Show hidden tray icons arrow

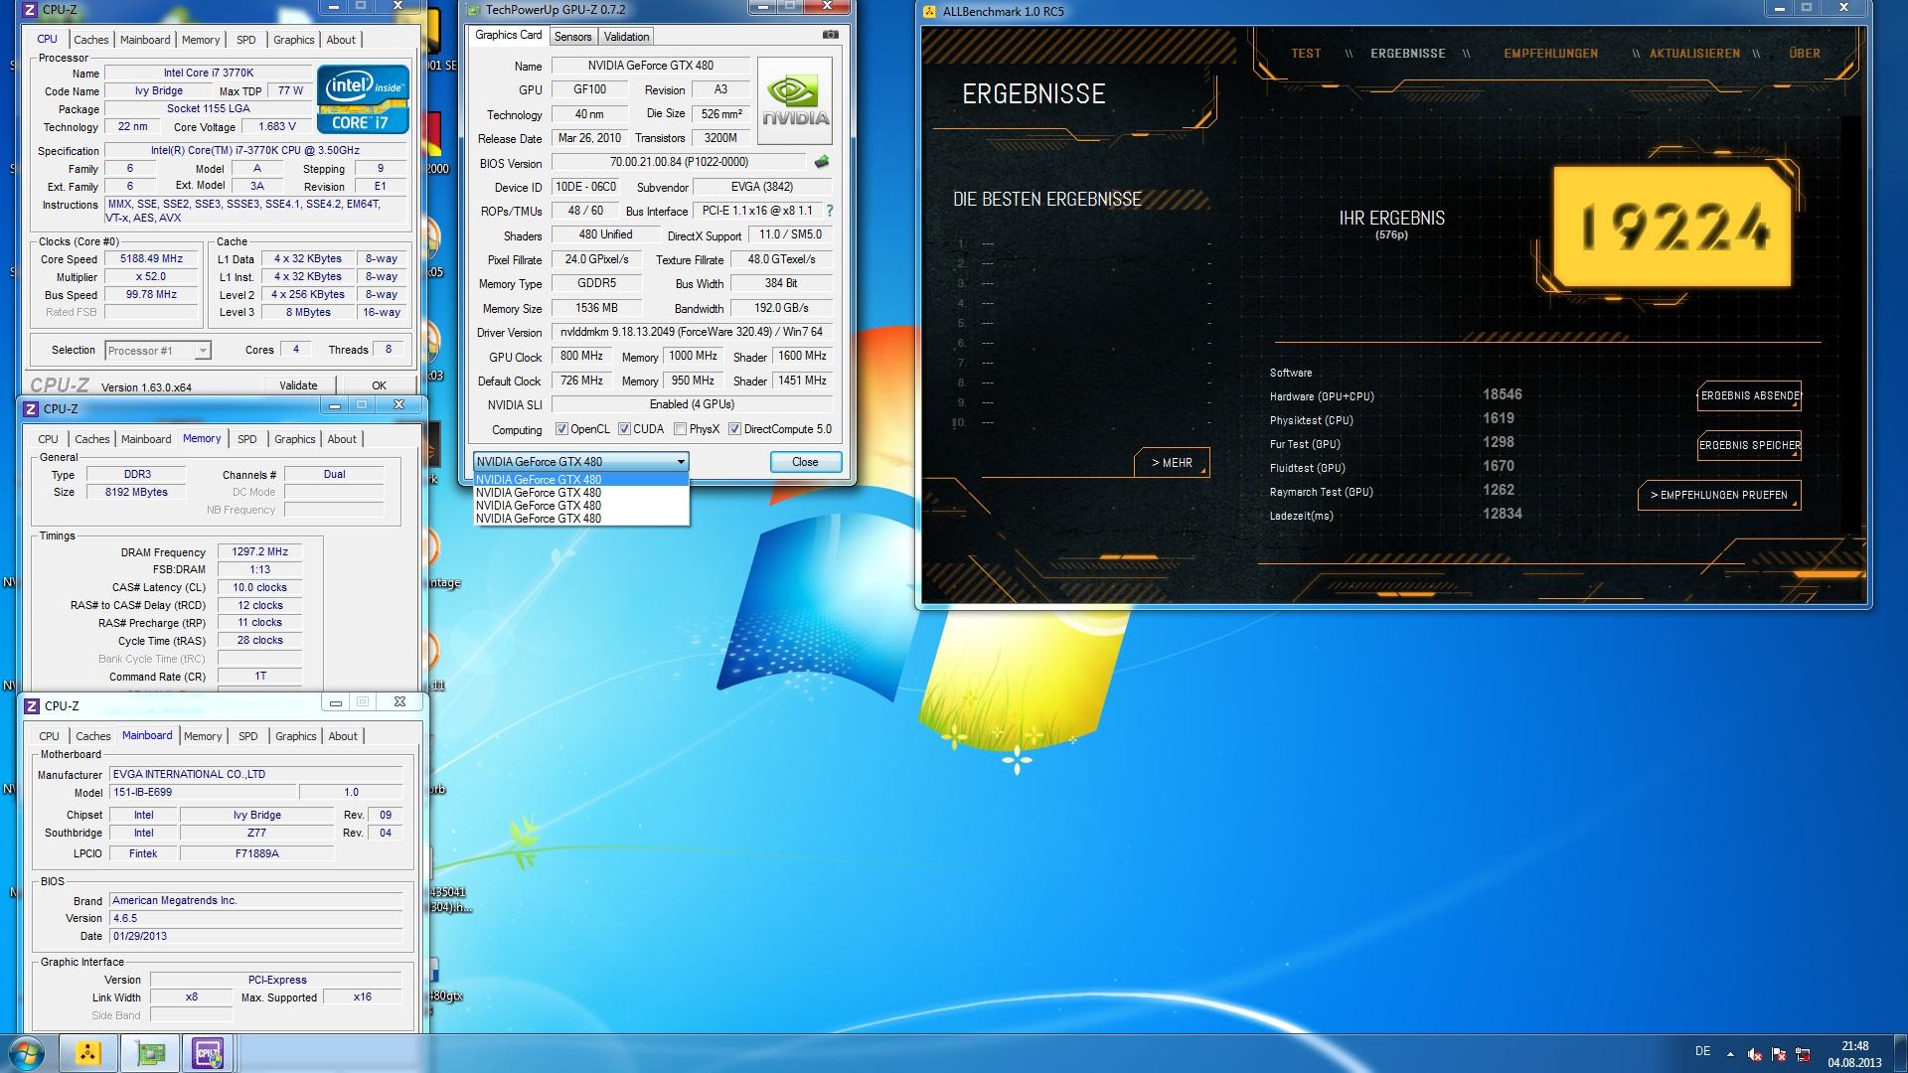click(1730, 1054)
